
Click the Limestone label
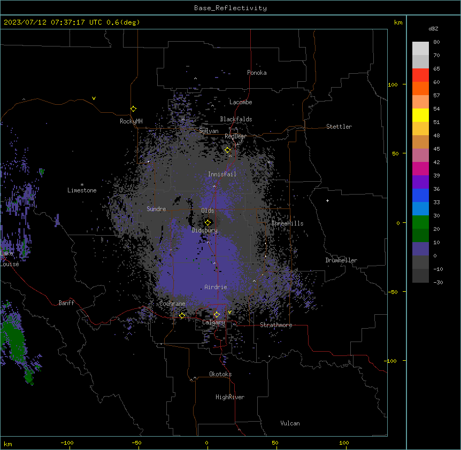[82, 190]
